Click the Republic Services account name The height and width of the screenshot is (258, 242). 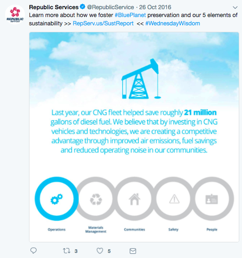[x=54, y=7]
